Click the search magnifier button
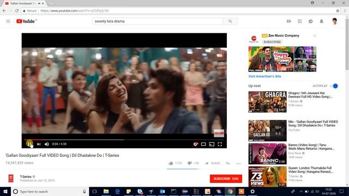The height and width of the screenshot is (196, 349). pyautogui.click(x=230, y=21)
